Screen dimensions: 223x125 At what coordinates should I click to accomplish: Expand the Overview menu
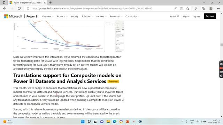pyautogui.click(x=48, y=16)
